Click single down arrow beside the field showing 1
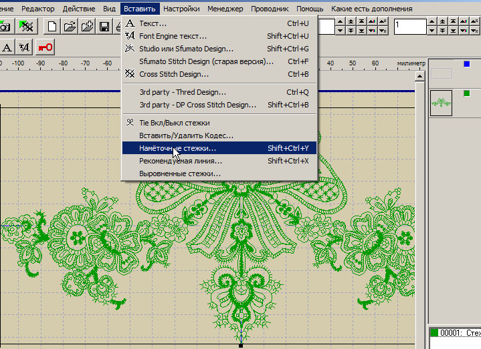Viewport: 481px width, 349px height. (x=431, y=31)
